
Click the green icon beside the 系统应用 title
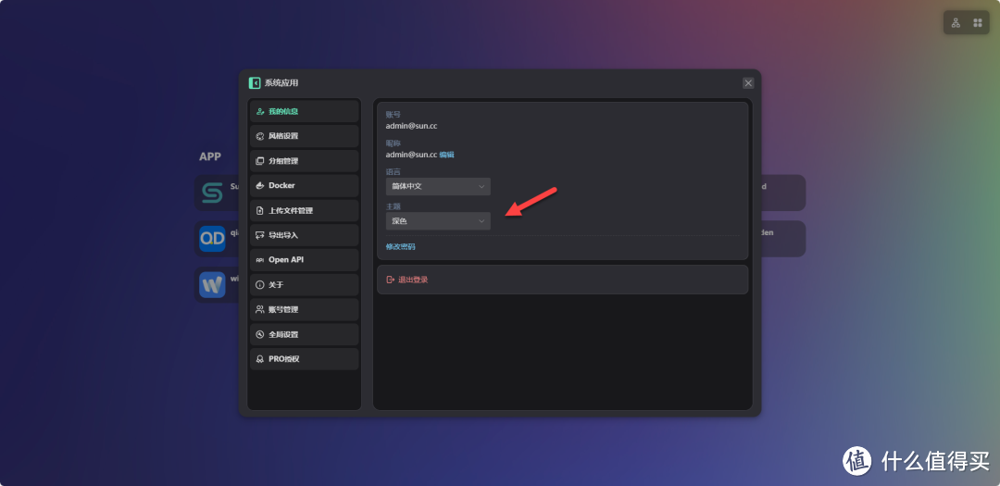(x=255, y=83)
